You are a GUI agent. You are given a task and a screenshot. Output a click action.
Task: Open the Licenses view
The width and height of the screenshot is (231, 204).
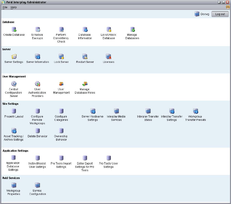109,57
